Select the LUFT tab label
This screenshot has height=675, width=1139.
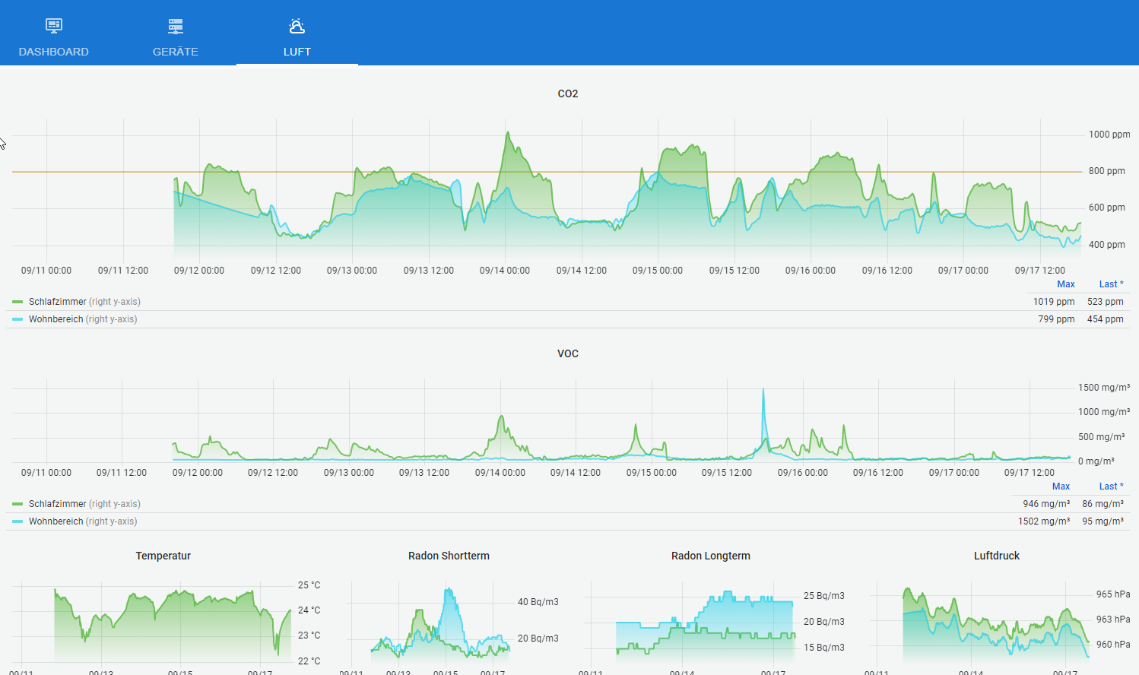click(297, 52)
